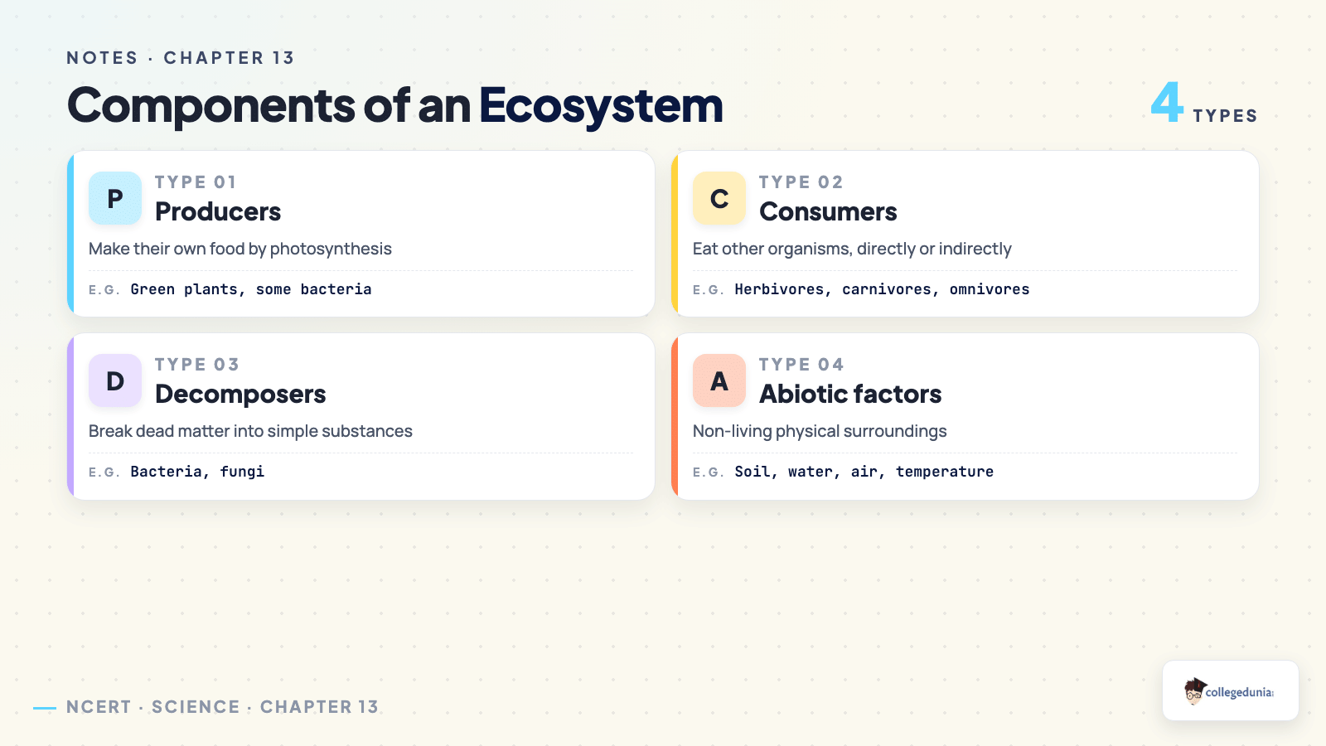Image resolution: width=1326 pixels, height=746 pixels.
Task: Click the yellow C icon for Consumers
Action: pyautogui.click(x=719, y=198)
